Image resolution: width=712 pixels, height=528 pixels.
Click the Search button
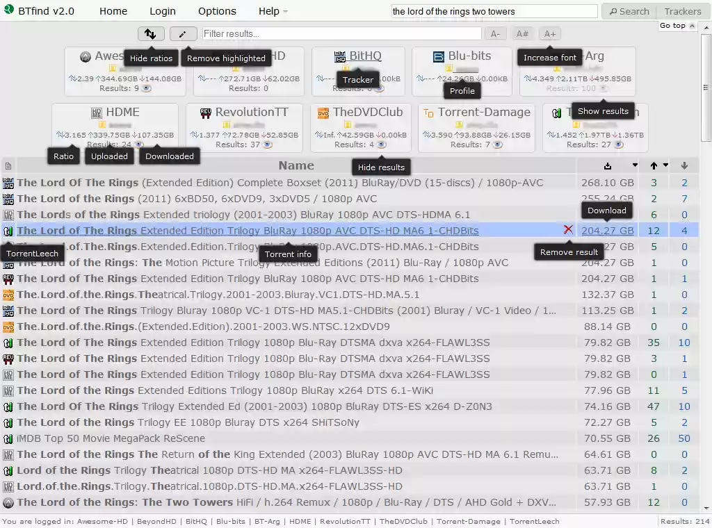[628, 11]
